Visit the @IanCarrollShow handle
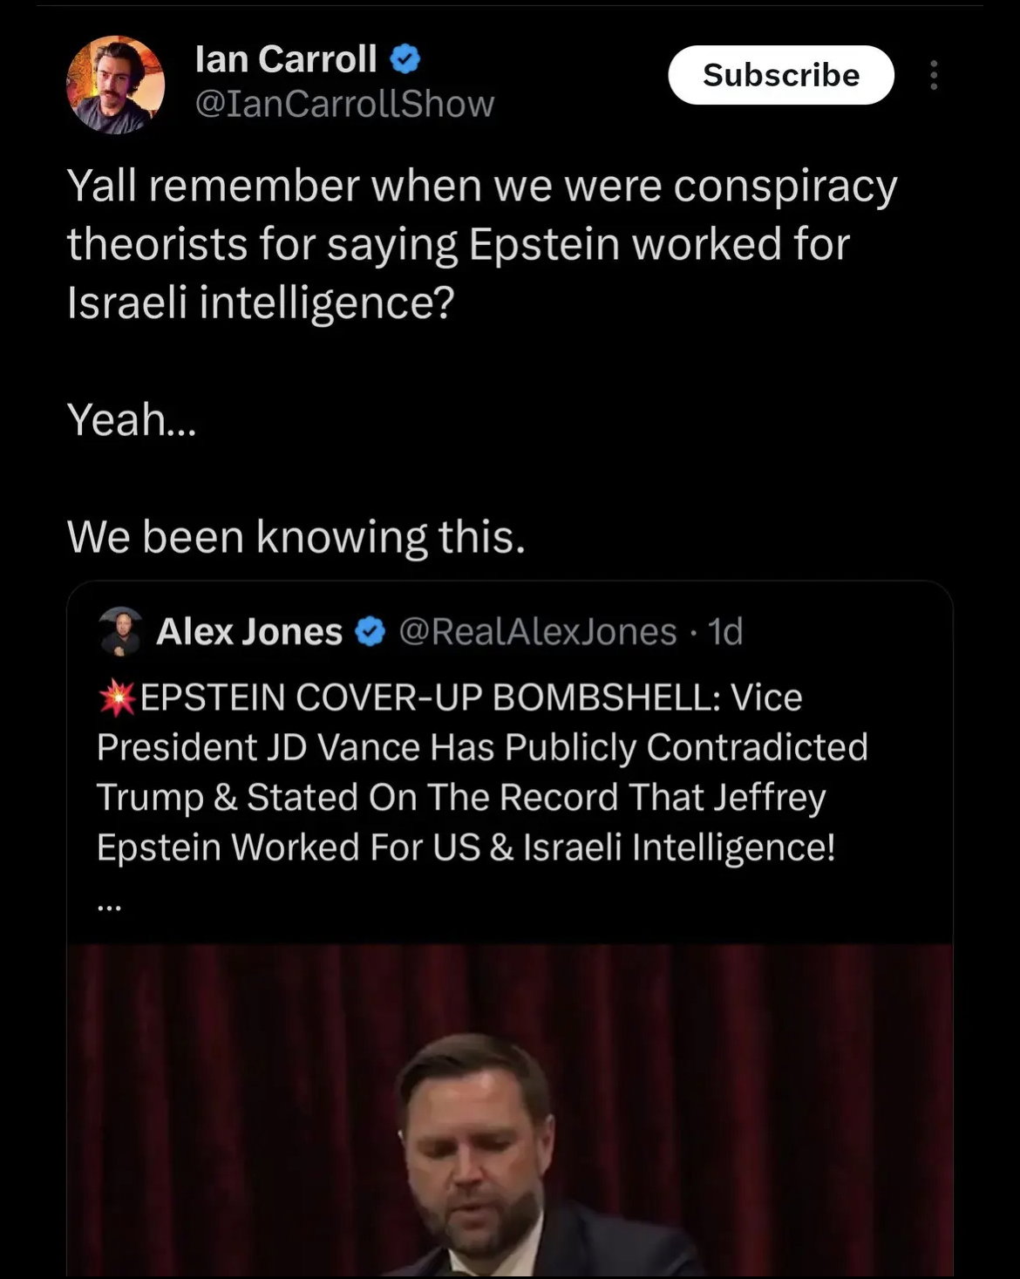The image size is (1020, 1279). pyautogui.click(x=344, y=105)
